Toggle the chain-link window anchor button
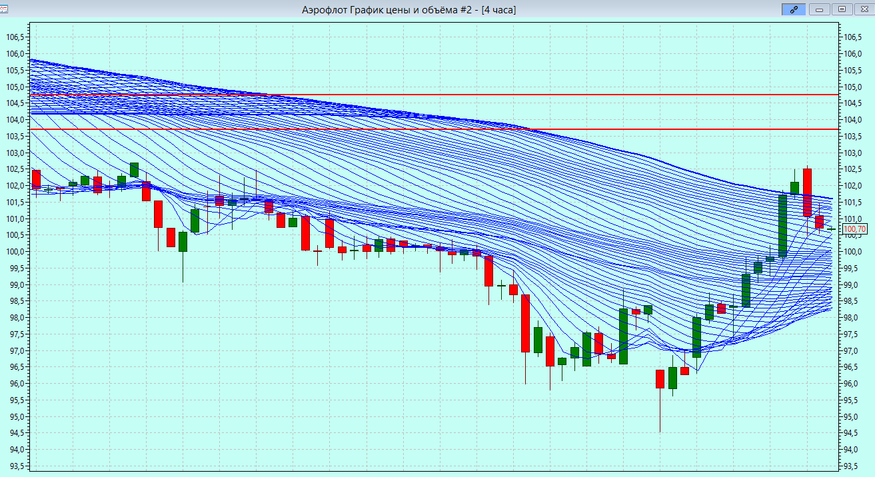875x477 pixels. coord(794,9)
